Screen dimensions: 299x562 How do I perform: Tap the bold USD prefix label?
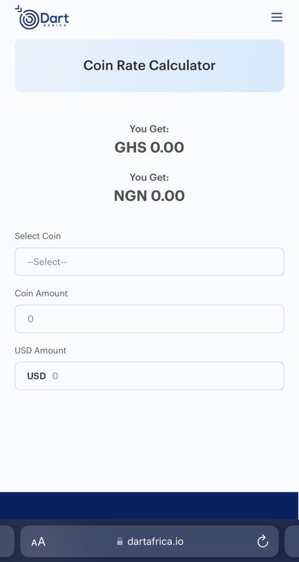37,376
